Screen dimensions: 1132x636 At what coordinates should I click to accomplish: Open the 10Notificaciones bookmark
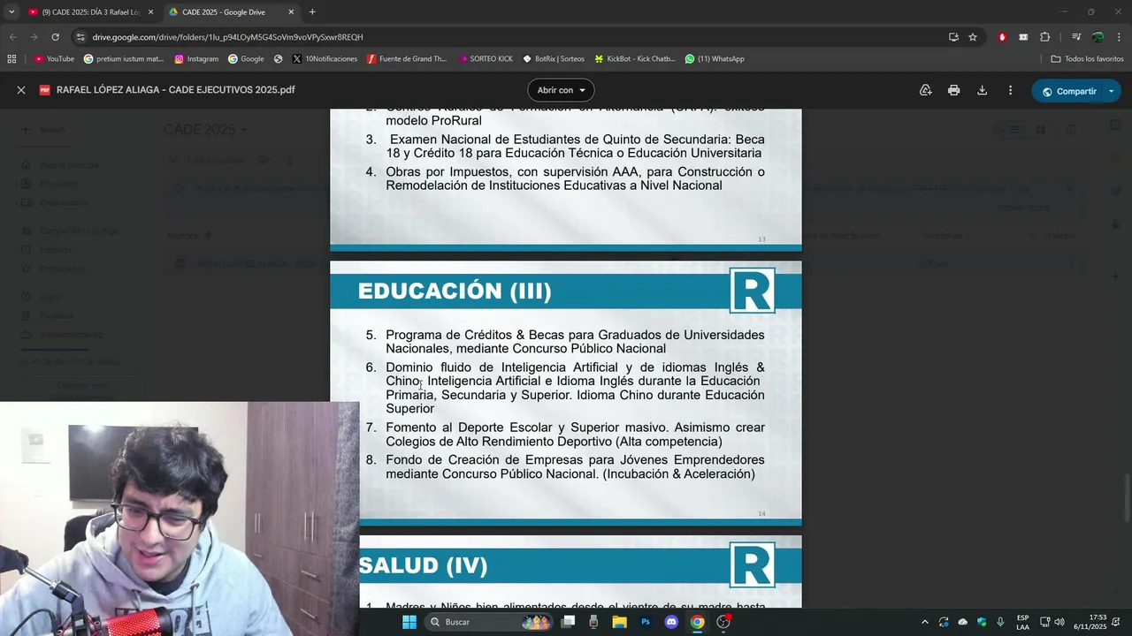click(325, 58)
